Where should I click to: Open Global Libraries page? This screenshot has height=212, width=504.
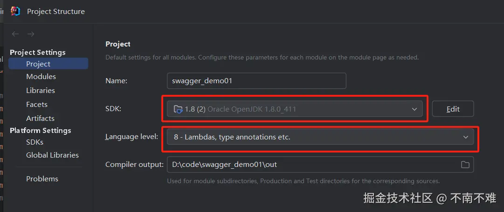(52, 155)
